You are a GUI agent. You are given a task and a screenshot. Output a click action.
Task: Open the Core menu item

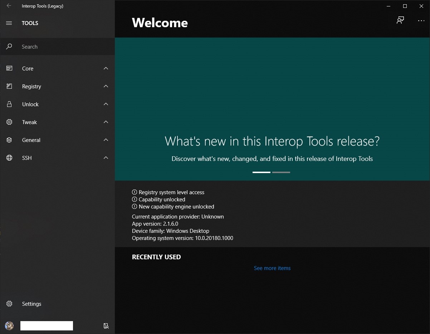(57, 68)
